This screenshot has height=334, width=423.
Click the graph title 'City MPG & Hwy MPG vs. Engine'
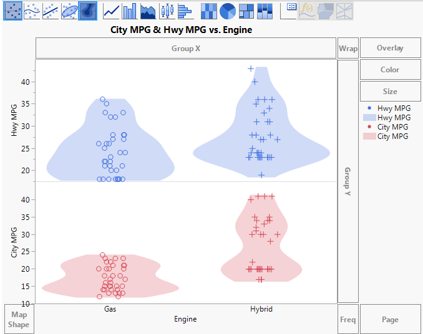tap(182, 30)
